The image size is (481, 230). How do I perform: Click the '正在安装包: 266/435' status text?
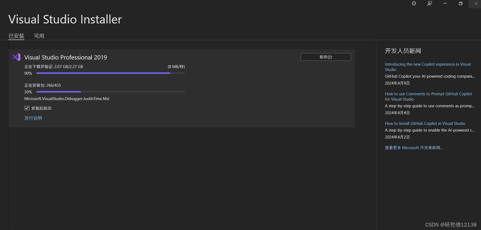click(x=43, y=85)
